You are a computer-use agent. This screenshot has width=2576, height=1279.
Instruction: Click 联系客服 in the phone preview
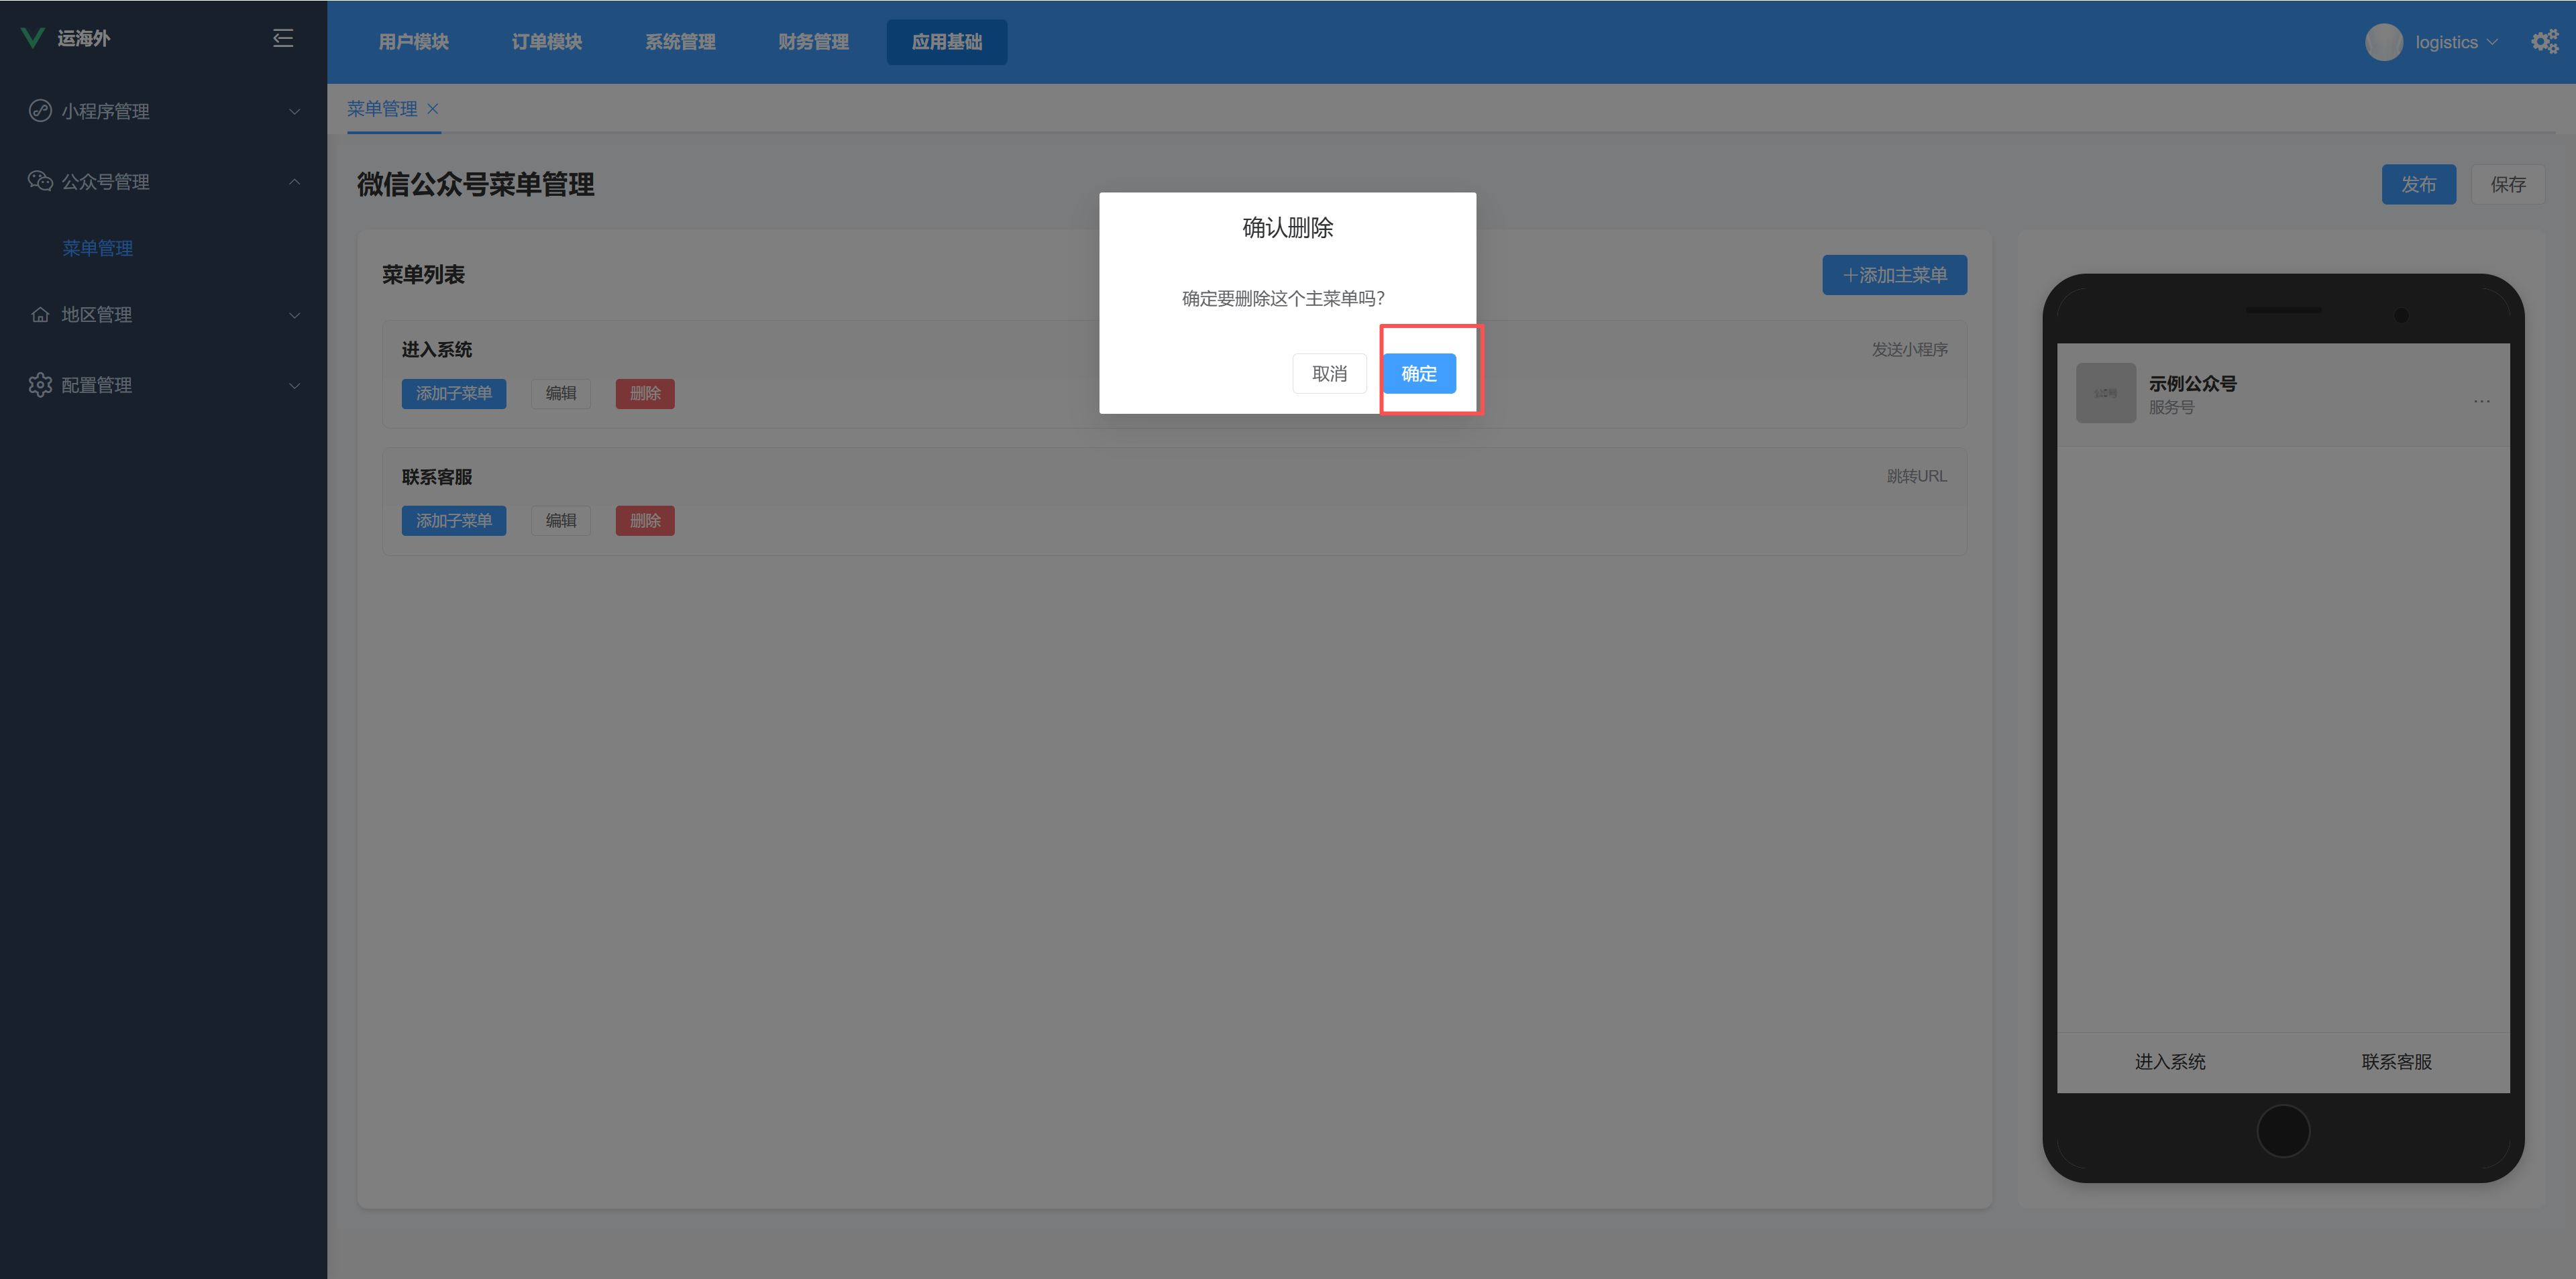(2396, 1062)
